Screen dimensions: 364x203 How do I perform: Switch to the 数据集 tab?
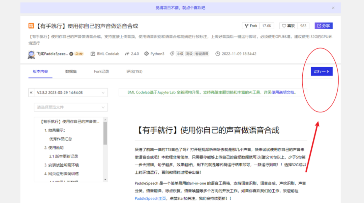71,71
